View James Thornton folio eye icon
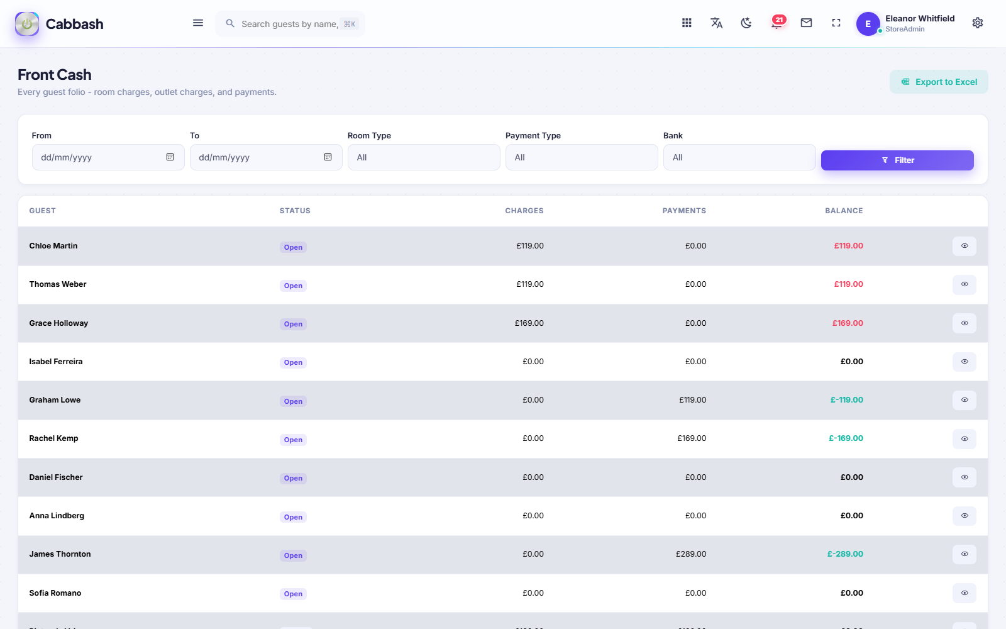The image size is (1006, 629). point(965,554)
